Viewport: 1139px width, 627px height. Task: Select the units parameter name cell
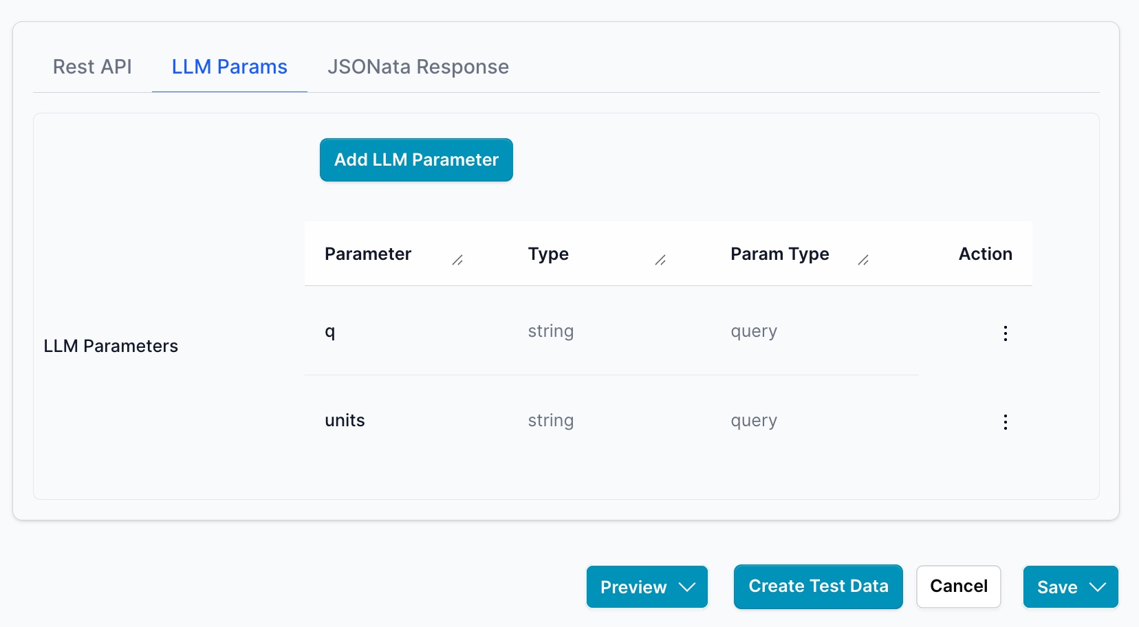(x=345, y=420)
